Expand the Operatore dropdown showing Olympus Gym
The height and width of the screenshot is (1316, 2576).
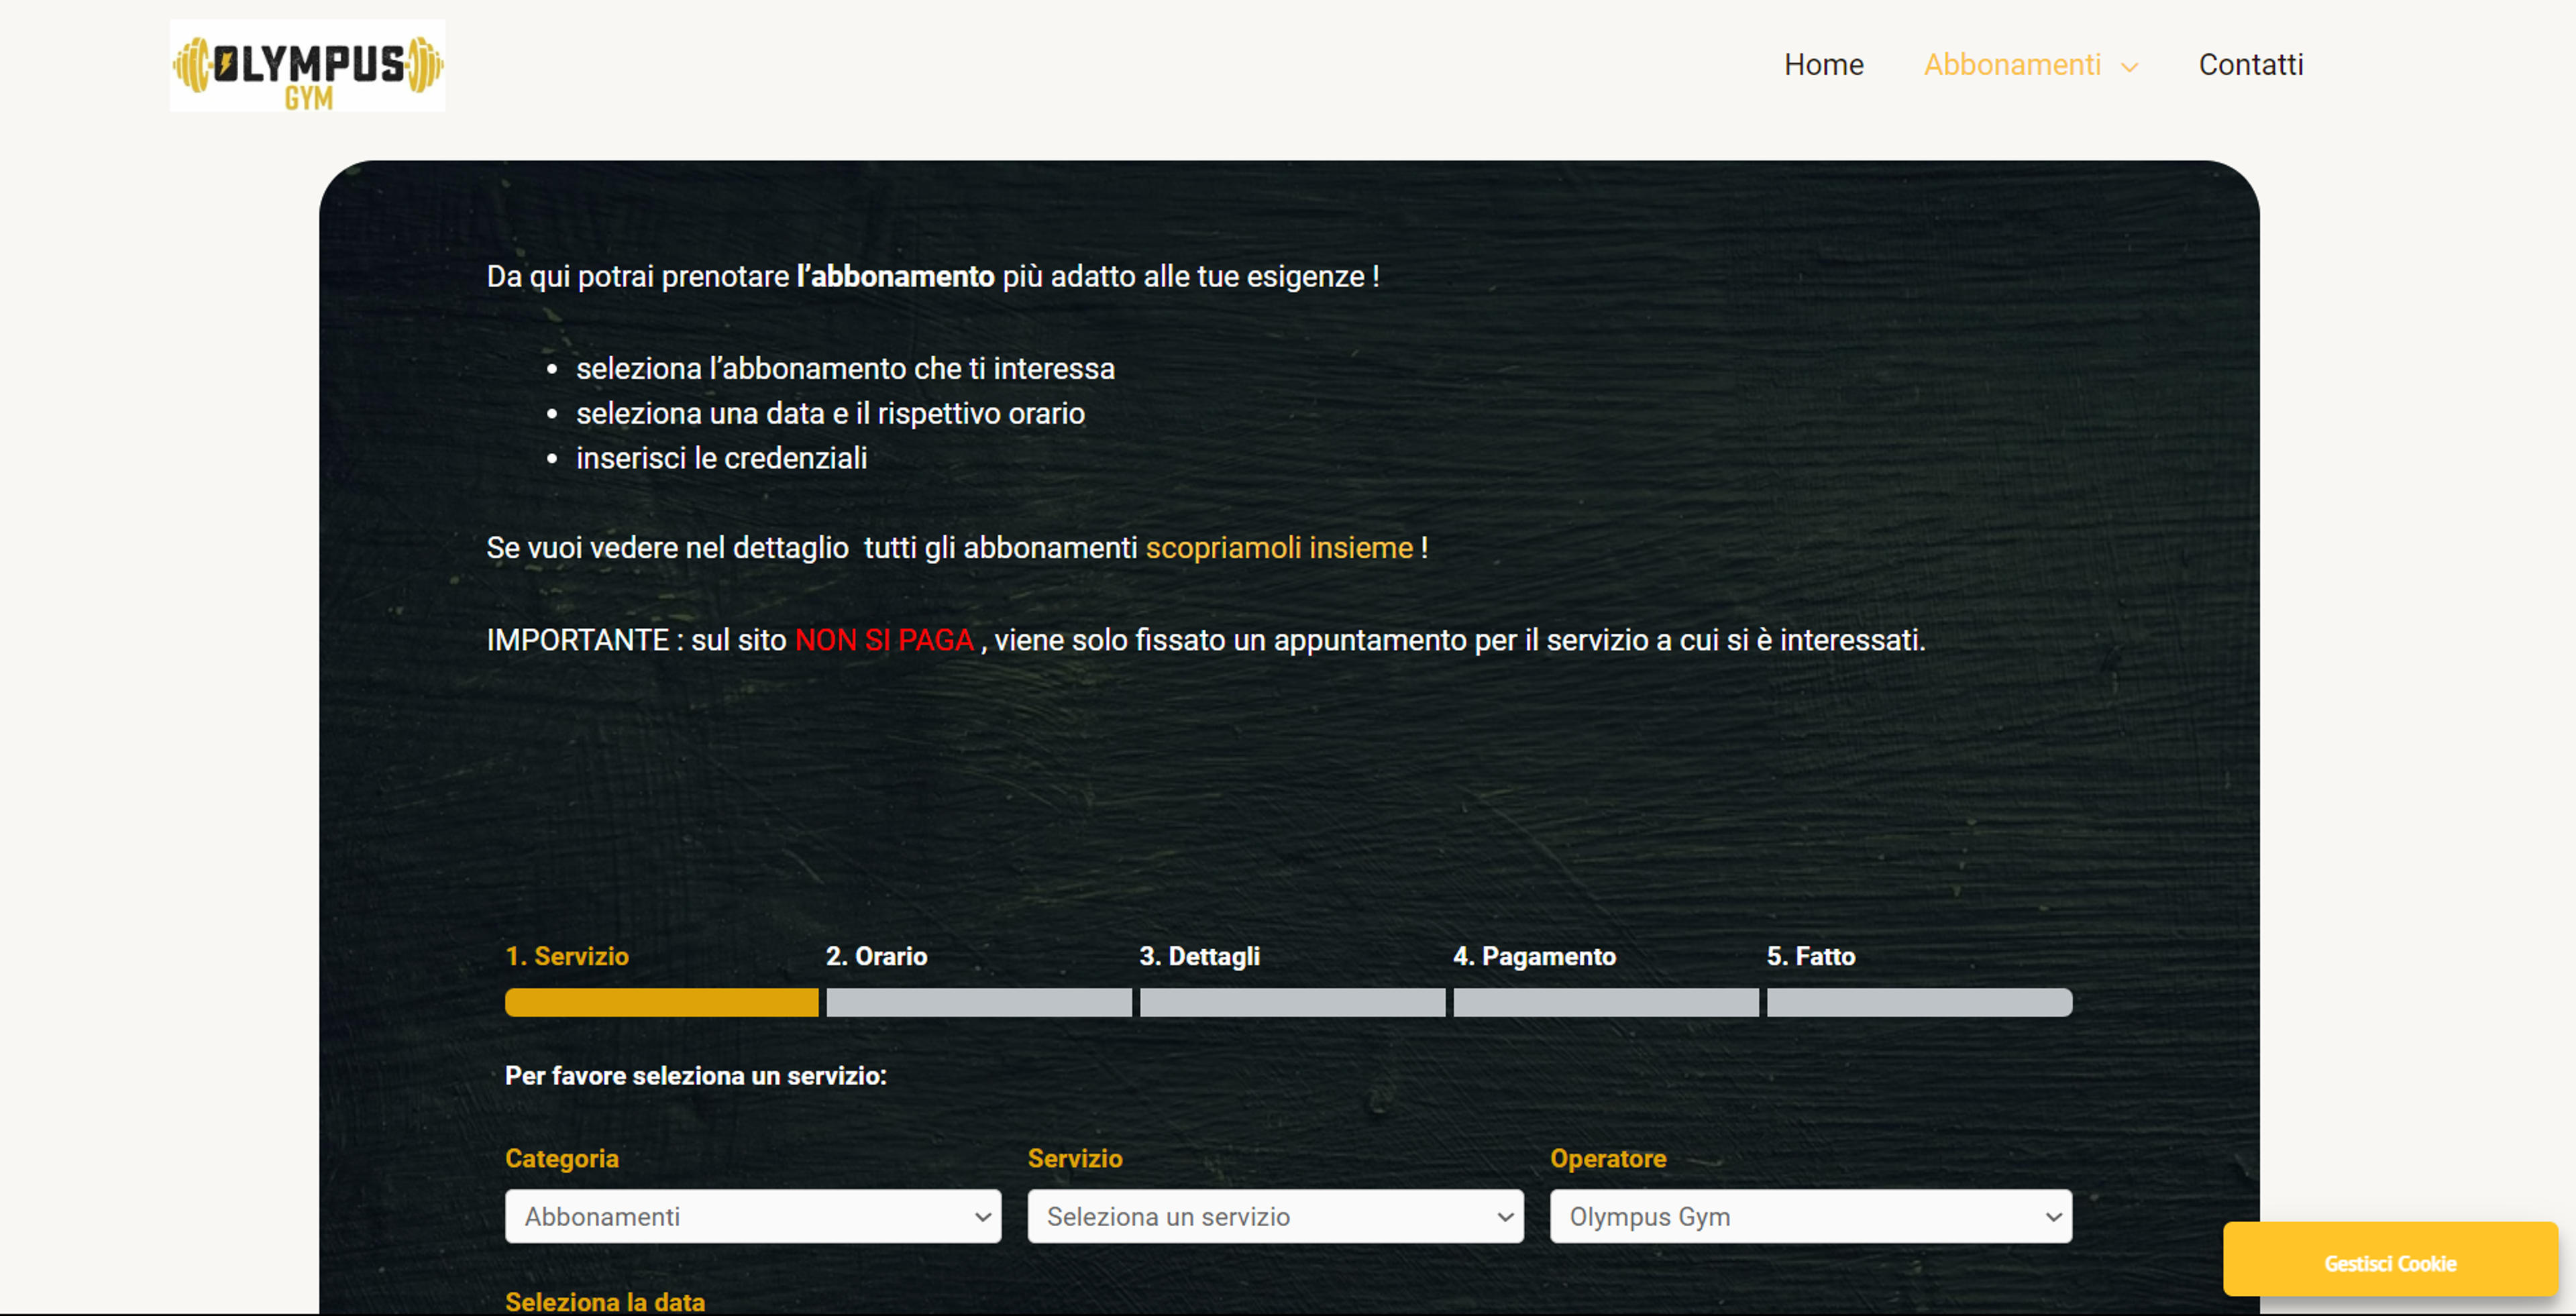pyautogui.click(x=1811, y=1216)
